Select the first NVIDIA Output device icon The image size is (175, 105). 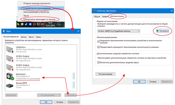point(10,58)
